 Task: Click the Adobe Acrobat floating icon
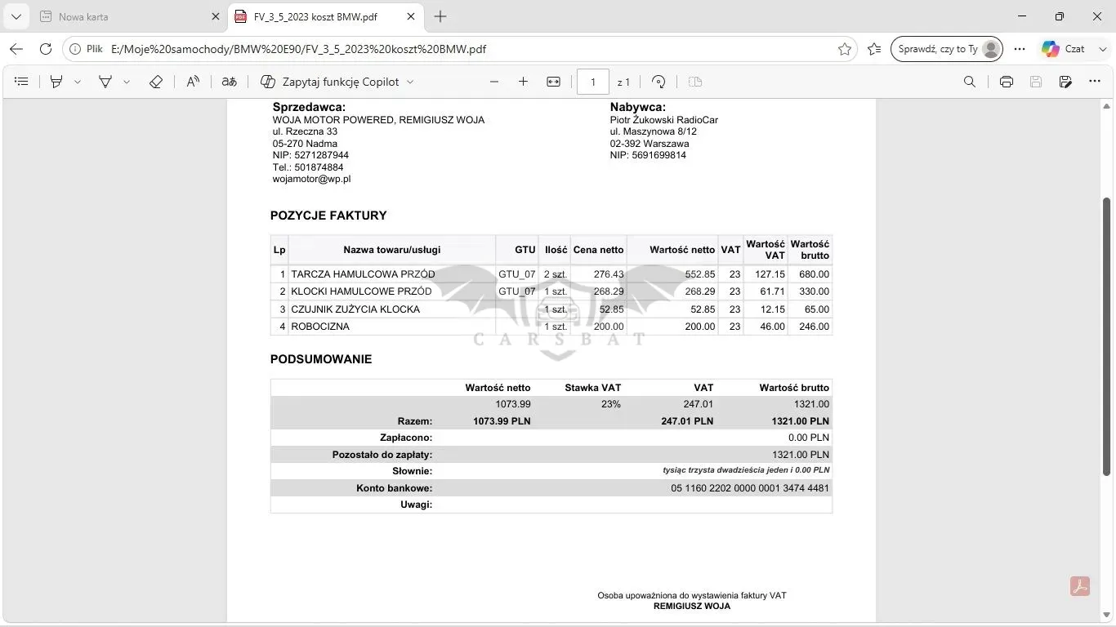point(1080,586)
